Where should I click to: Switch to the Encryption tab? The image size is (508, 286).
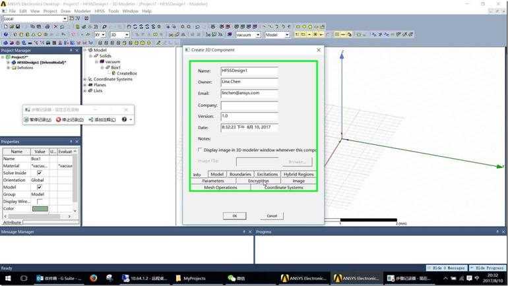click(x=258, y=181)
